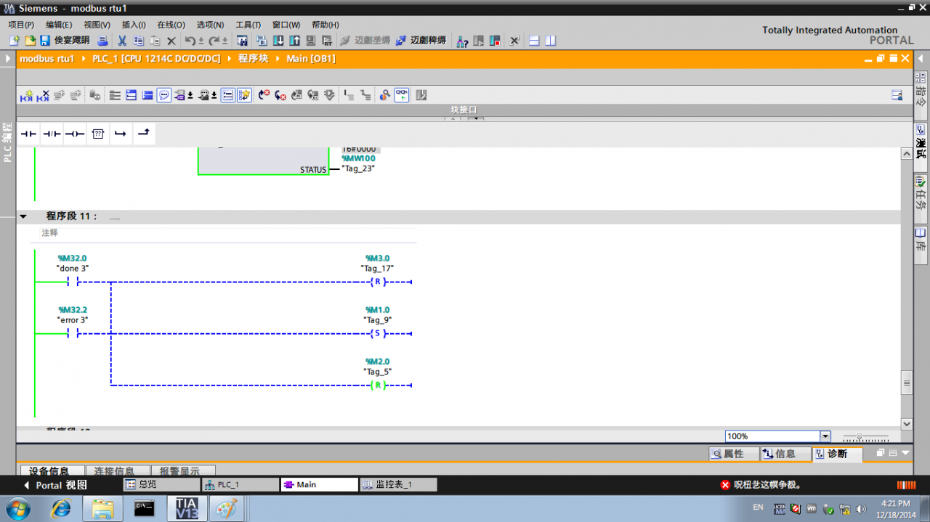Delete selection with the X icon
930x522 pixels.
[x=171, y=41]
